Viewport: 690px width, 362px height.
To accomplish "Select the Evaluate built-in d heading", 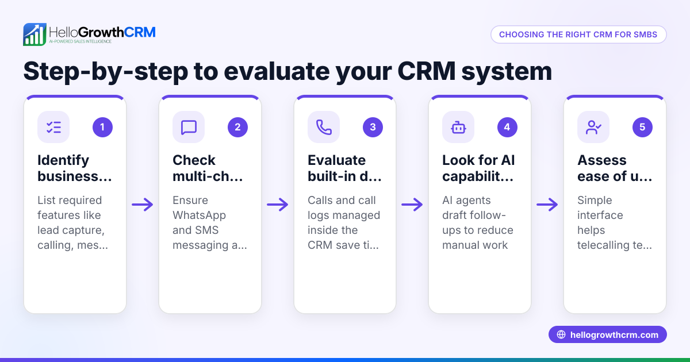I will point(344,168).
